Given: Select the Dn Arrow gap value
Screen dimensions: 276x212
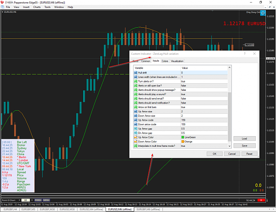Looking at the screenshot, I should [204, 133].
